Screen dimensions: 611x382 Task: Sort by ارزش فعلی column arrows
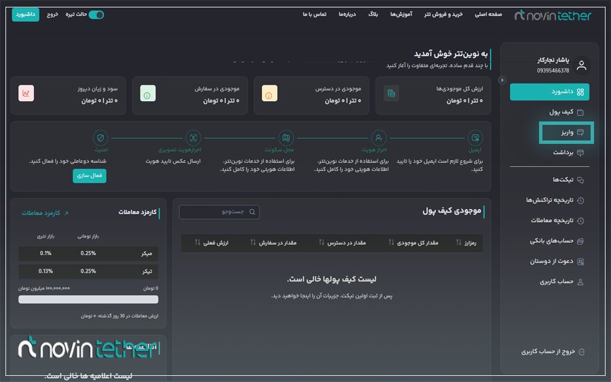coord(198,242)
